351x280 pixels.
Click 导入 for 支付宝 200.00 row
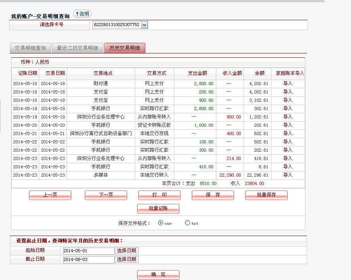click(288, 92)
